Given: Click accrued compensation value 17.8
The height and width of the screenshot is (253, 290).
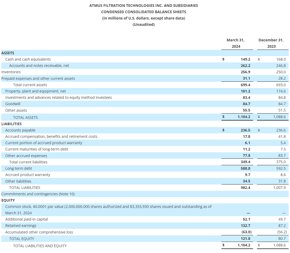Looking at the screenshot, I should 246,137.
